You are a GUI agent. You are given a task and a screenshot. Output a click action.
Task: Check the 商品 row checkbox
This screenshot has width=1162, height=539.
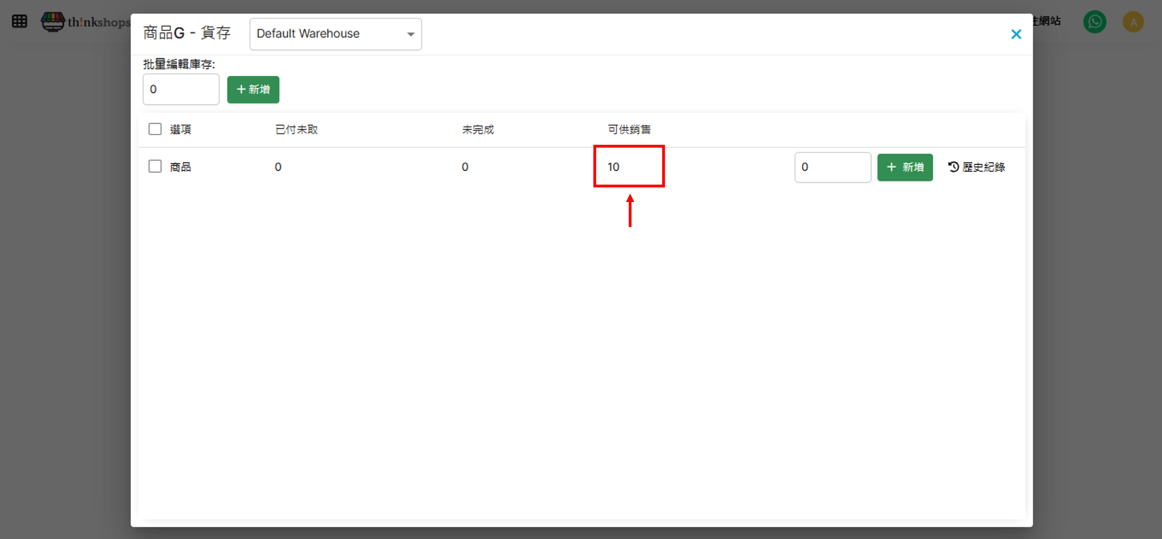(155, 166)
